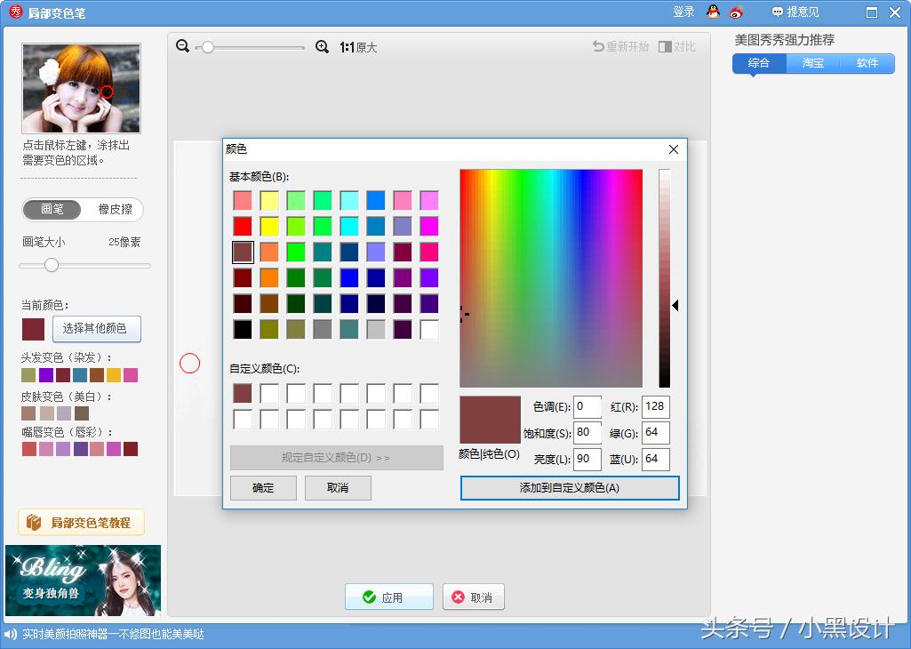This screenshot has height=649, width=911.
Task: Click the Bling 变身独角兽 banner
Action: [x=83, y=580]
